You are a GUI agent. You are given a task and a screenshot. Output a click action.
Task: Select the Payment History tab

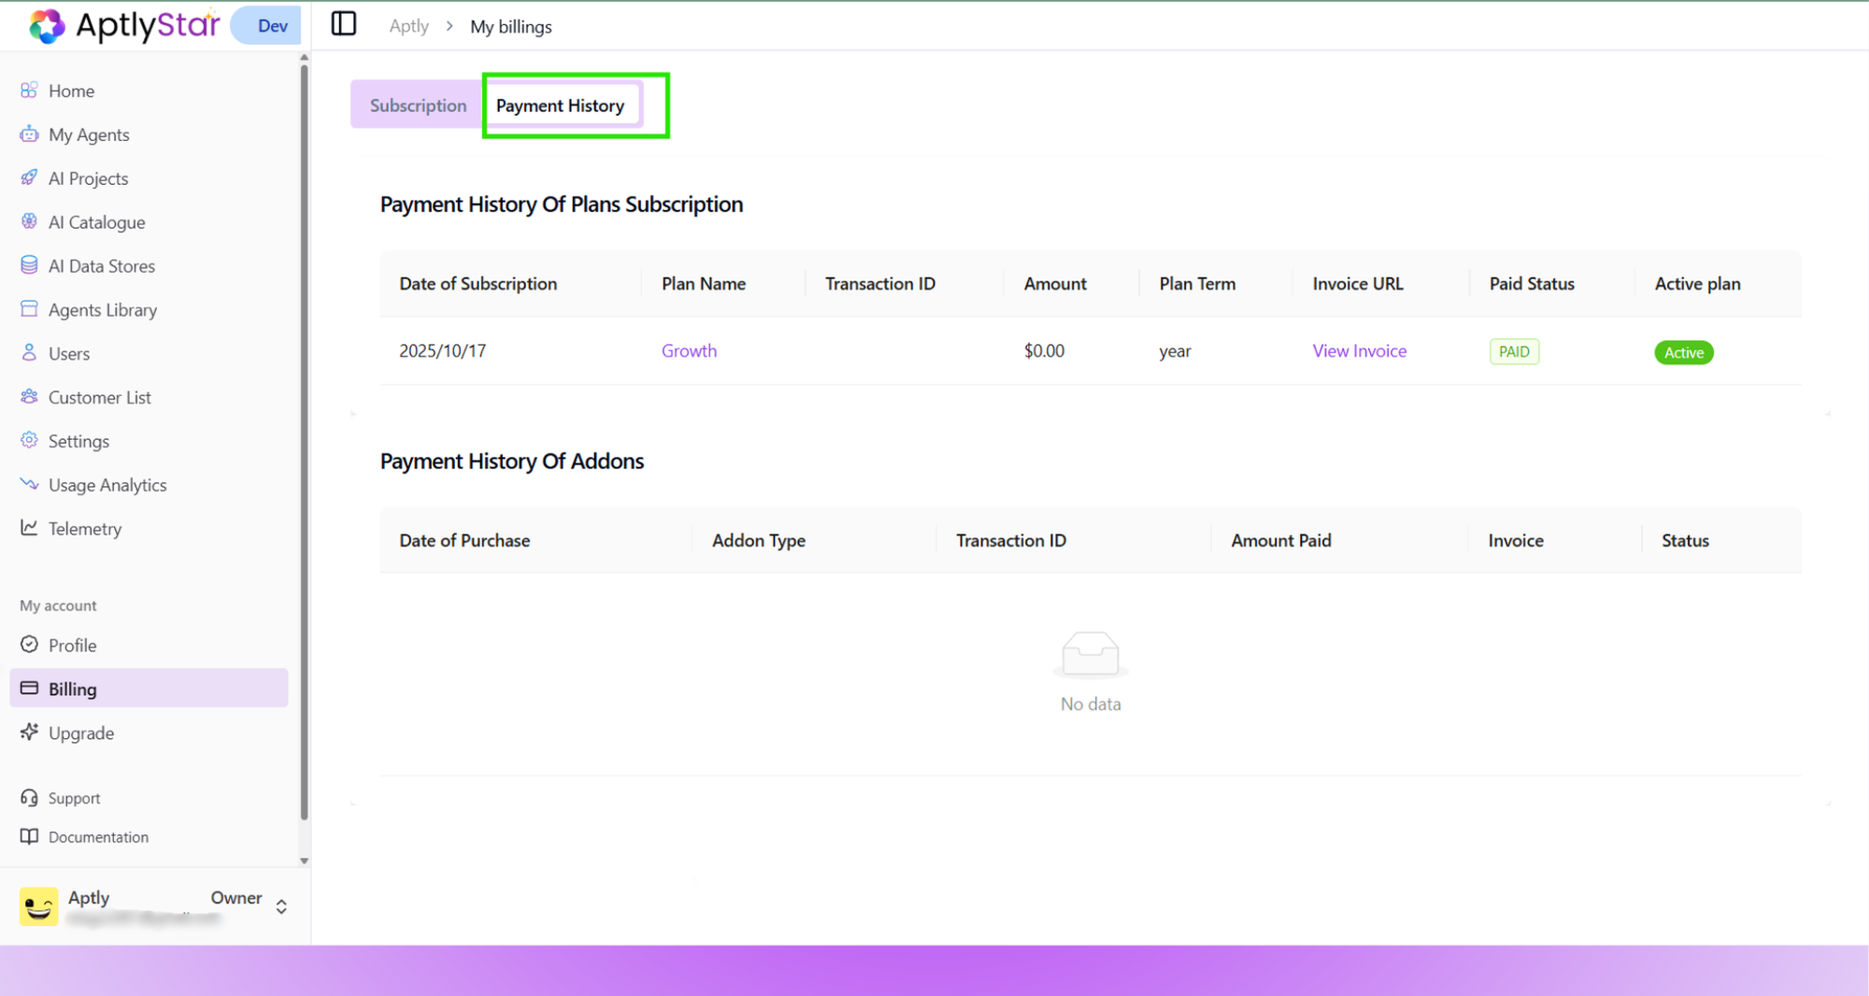point(561,105)
